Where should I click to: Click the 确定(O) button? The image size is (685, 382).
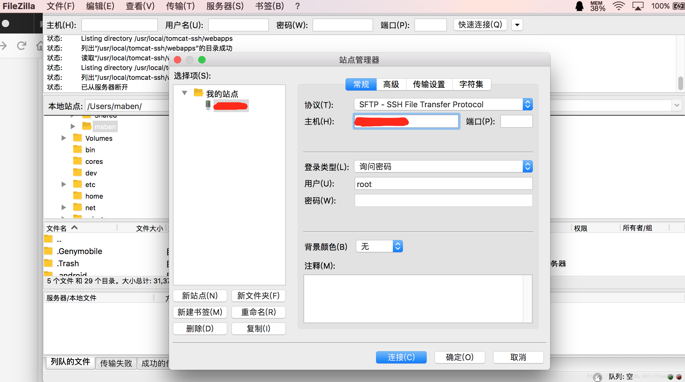460,357
